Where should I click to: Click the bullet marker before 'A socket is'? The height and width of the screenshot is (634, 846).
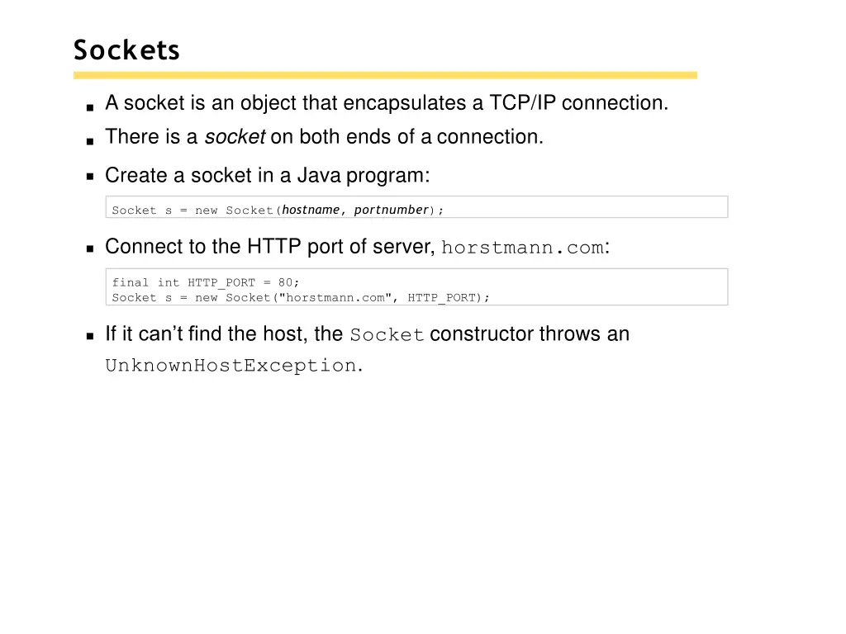coord(90,108)
